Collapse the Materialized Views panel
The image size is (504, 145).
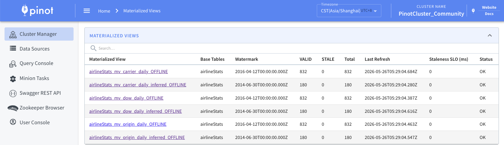490,35
